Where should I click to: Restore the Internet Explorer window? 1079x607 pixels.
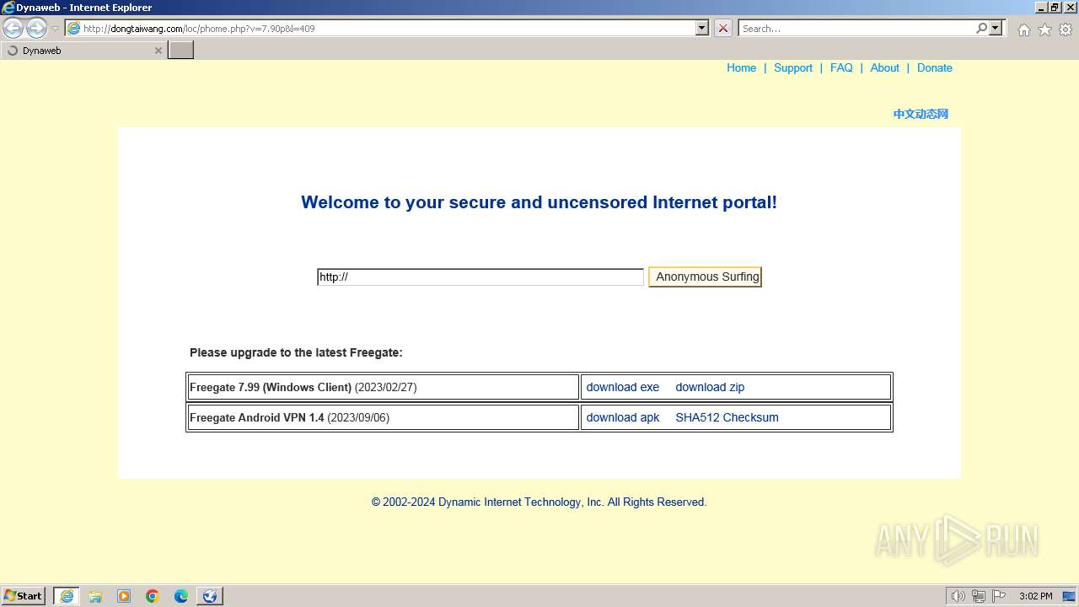point(1055,8)
